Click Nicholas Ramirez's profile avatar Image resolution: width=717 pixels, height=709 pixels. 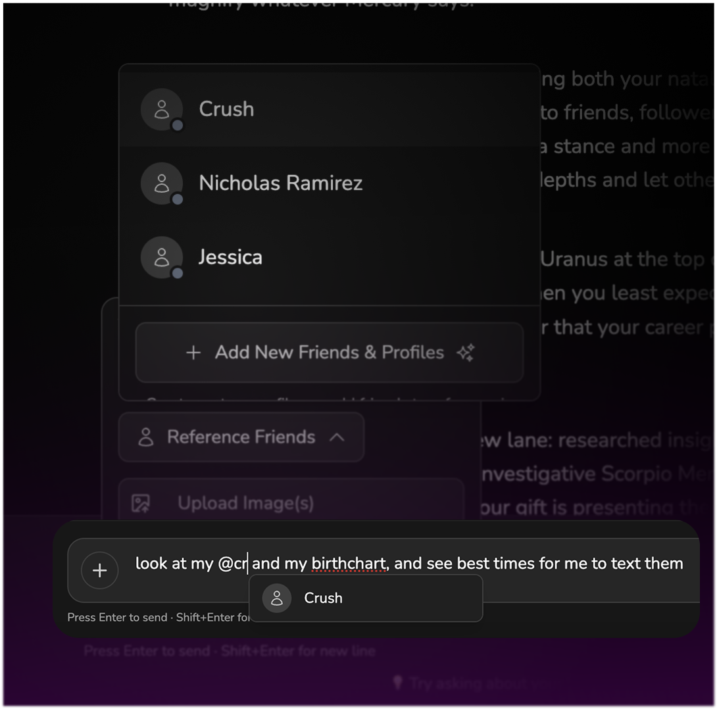[161, 183]
